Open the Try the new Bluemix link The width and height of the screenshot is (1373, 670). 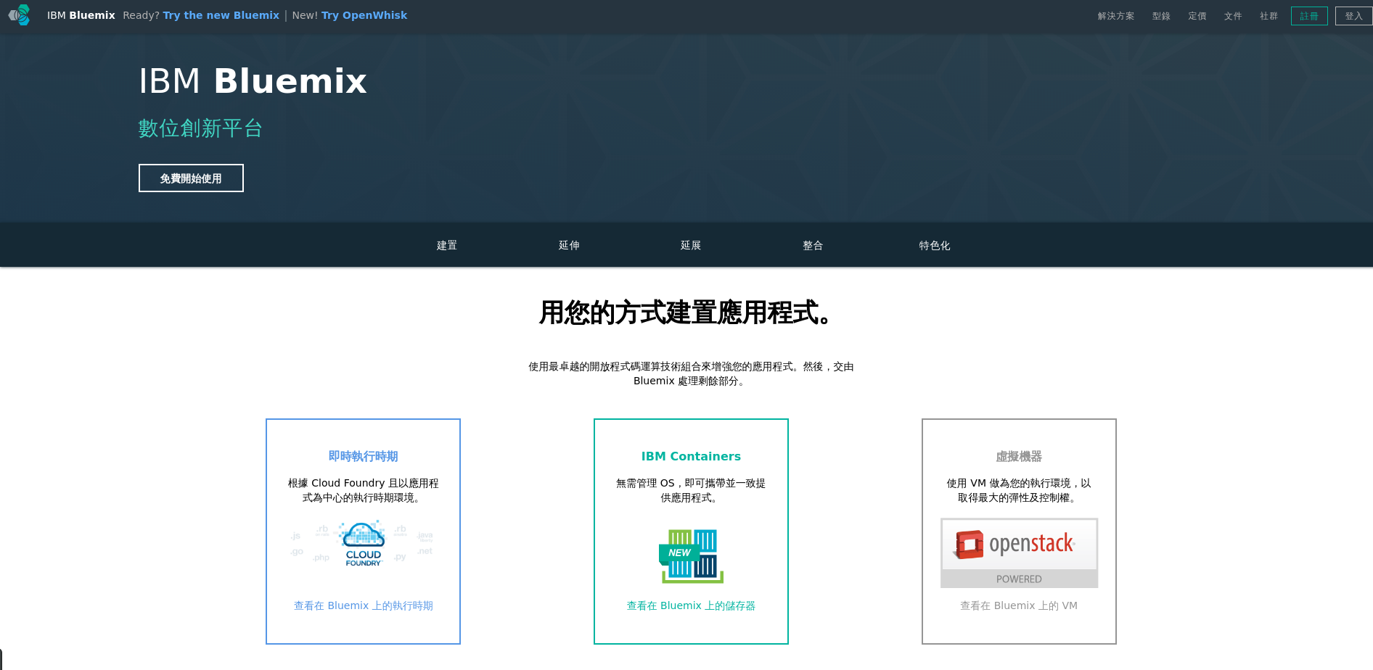221,15
